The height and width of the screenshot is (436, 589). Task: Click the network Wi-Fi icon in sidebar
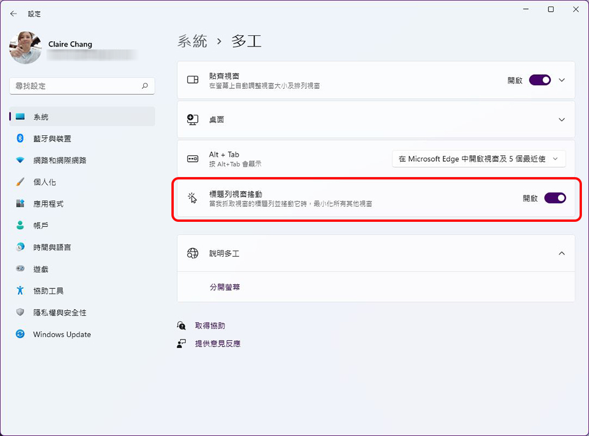(20, 160)
